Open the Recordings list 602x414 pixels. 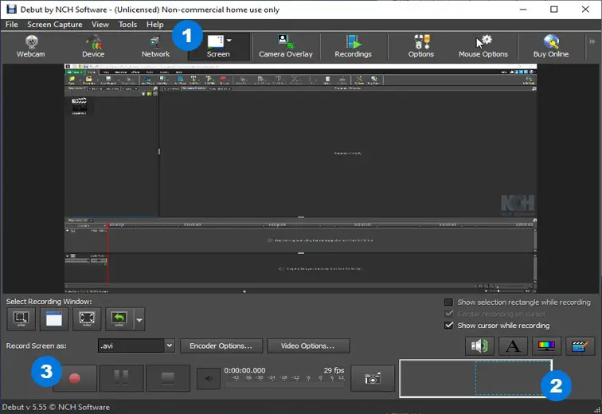(x=354, y=46)
